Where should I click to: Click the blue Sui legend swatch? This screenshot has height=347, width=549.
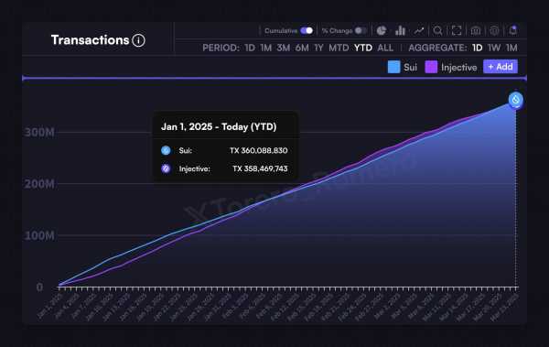[393, 67]
